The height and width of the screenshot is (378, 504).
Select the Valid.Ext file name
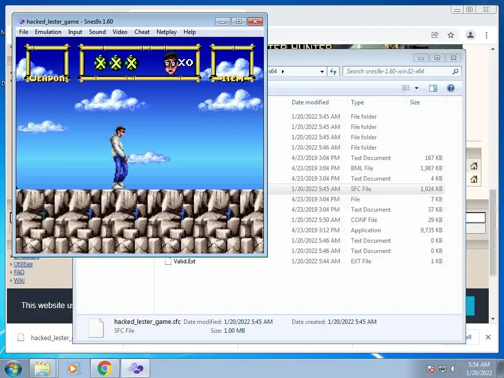tap(185, 261)
